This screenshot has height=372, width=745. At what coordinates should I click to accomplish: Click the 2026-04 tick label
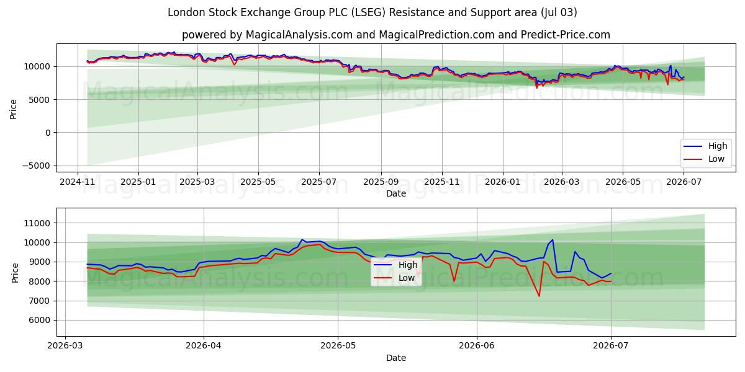(204, 346)
